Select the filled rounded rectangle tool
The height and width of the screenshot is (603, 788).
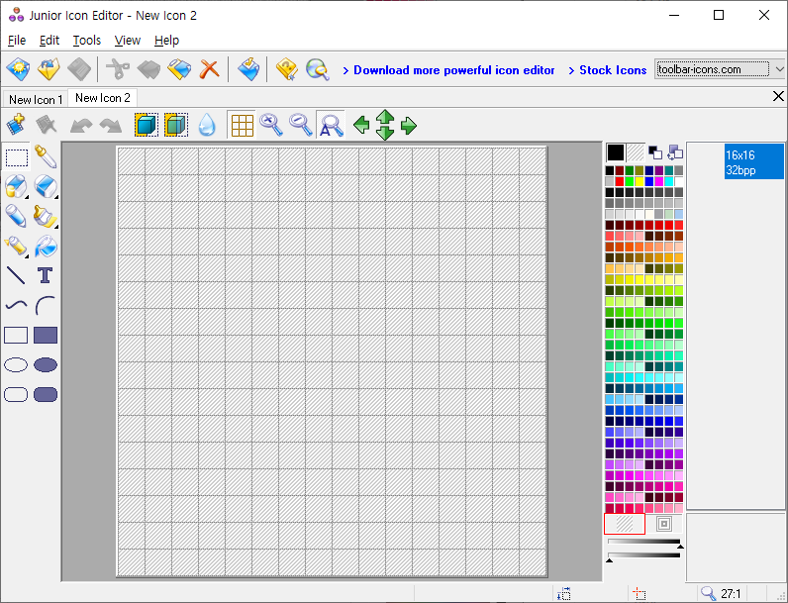pos(46,394)
